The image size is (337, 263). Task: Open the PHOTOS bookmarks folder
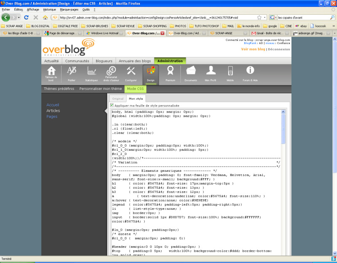[178, 26]
